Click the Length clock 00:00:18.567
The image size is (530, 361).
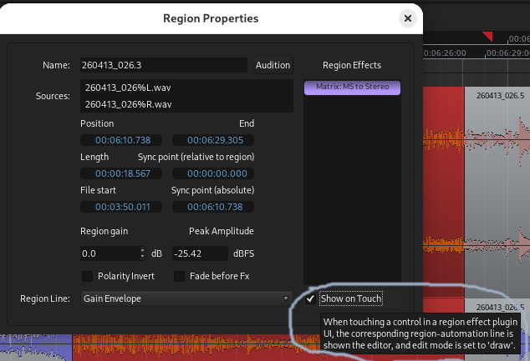121,173
